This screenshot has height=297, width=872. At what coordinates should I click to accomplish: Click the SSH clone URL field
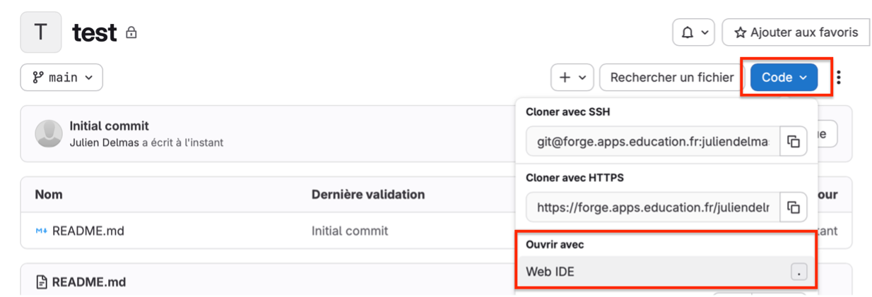(653, 141)
